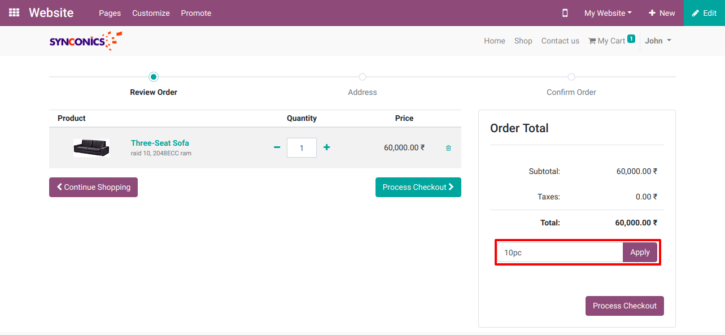Click the Edit pencil button
Screen dimensions: 725x335
[x=704, y=13]
